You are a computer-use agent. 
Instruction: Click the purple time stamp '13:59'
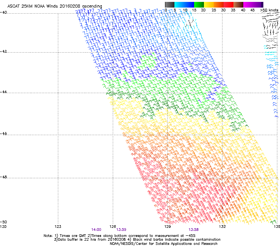[121, 230]
